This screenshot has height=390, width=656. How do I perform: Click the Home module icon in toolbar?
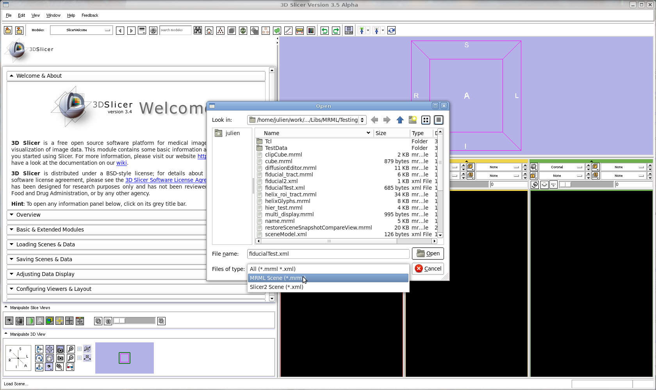click(209, 30)
